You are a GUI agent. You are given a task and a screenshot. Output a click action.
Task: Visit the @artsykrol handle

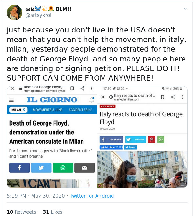39,15
